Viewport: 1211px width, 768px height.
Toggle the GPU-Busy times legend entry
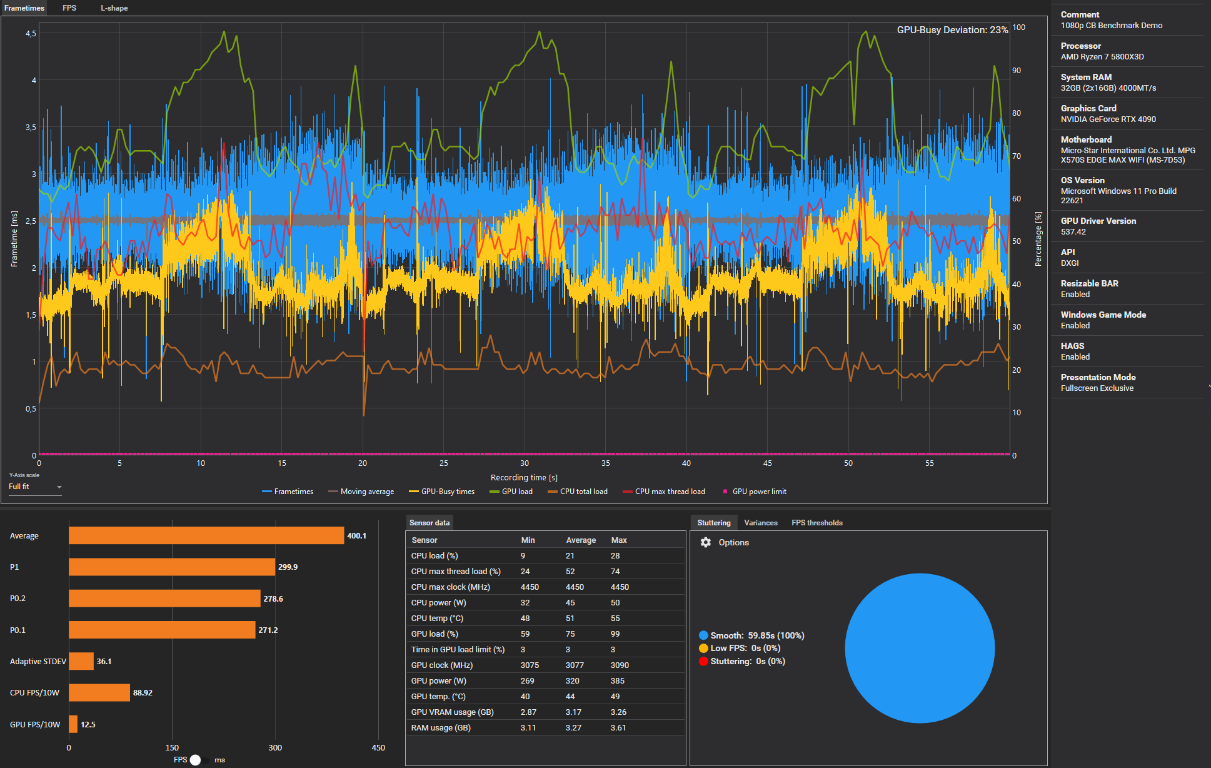click(x=441, y=492)
